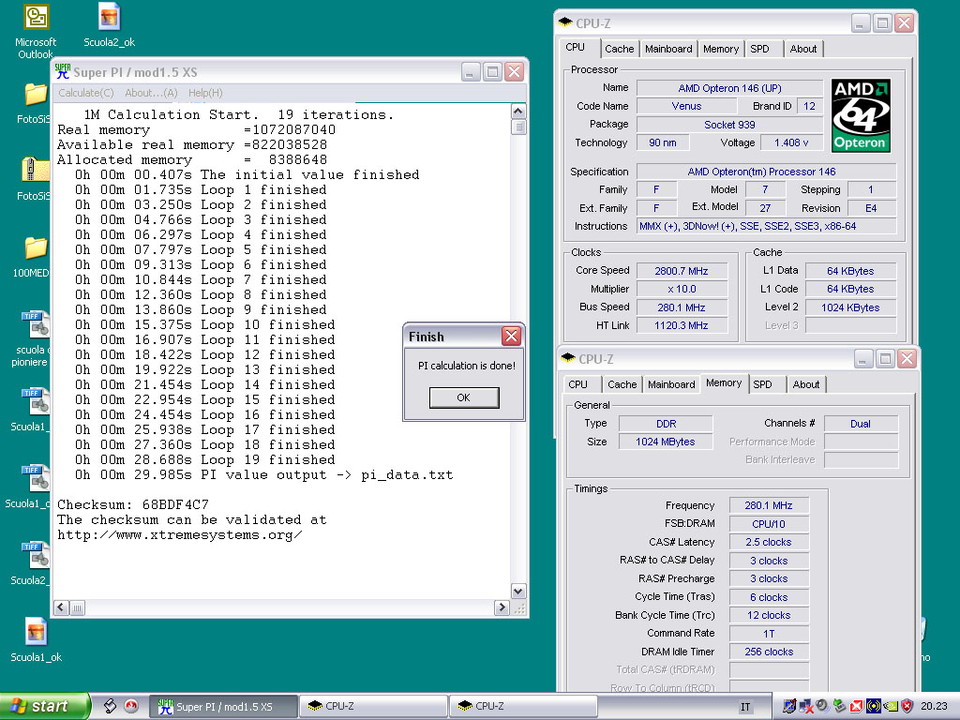Click the disconnected network tray icon
This screenshot has width=960, height=720.
tap(806, 707)
